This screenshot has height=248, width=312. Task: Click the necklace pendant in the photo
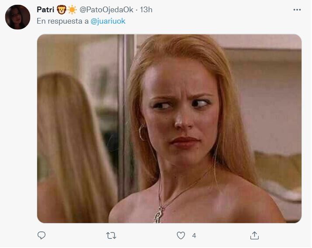(158, 214)
